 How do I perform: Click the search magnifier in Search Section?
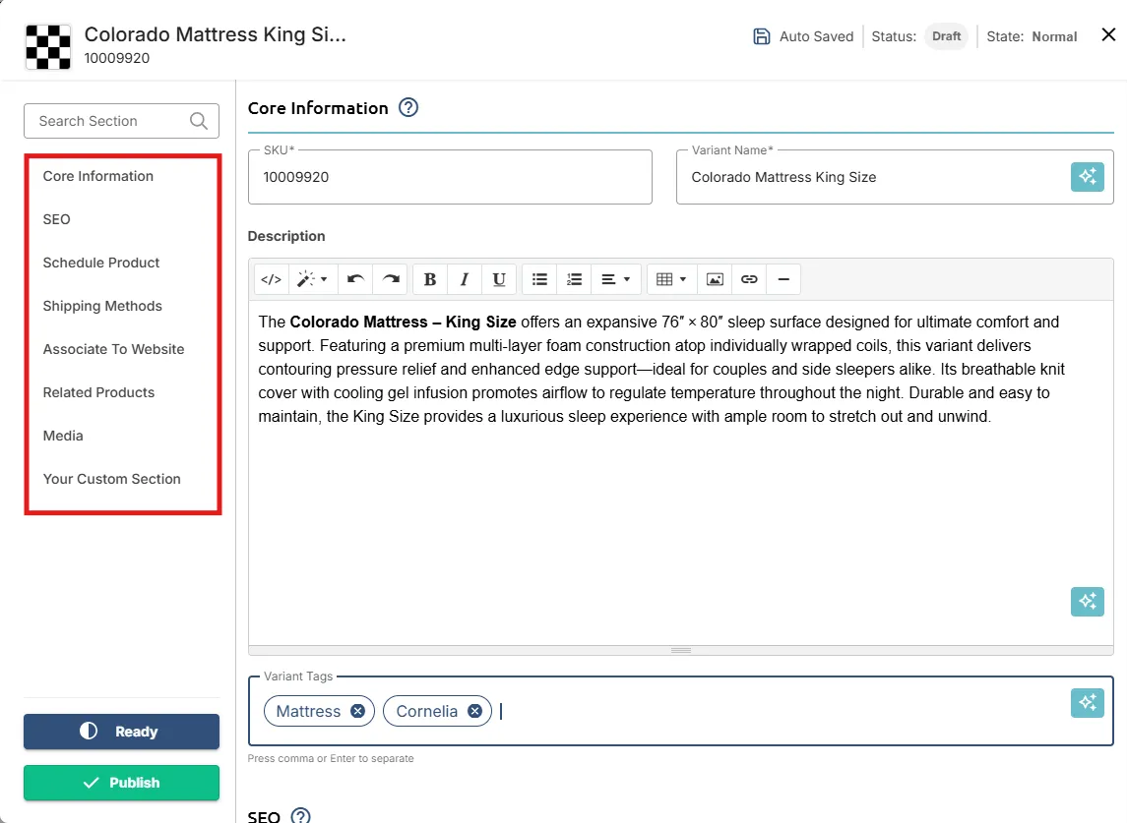[x=199, y=121]
